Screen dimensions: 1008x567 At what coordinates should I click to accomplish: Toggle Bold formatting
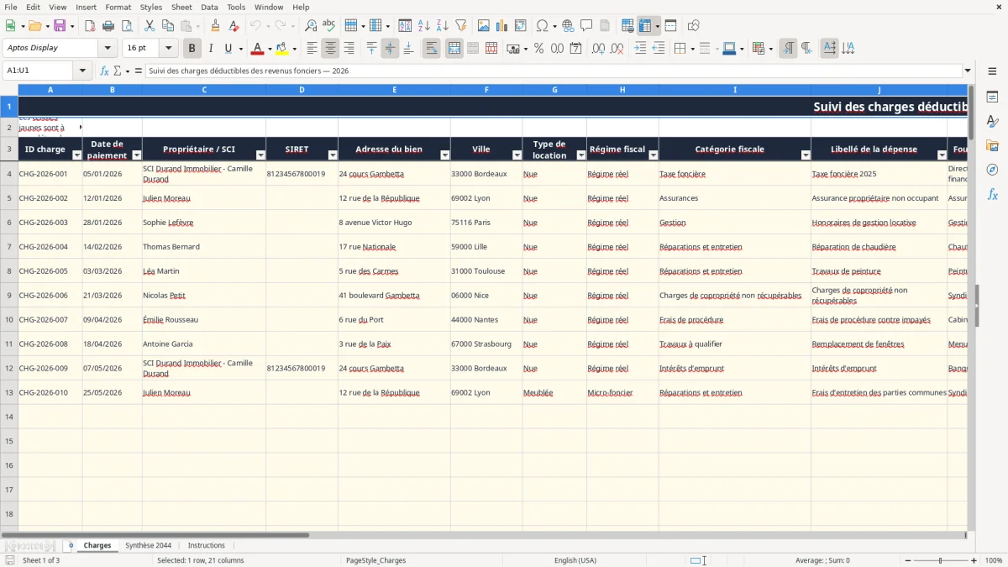pos(192,49)
